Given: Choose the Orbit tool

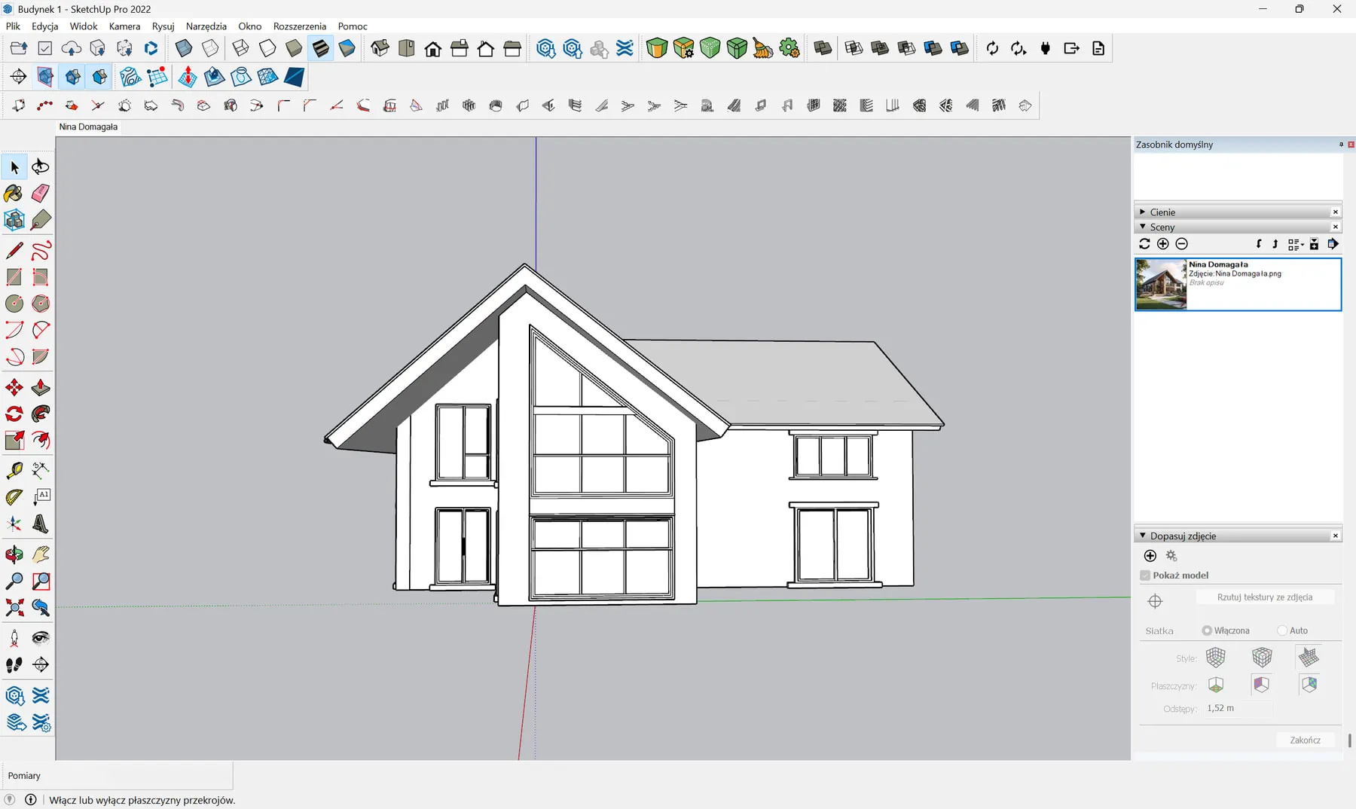Looking at the screenshot, I should pos(14,555).
